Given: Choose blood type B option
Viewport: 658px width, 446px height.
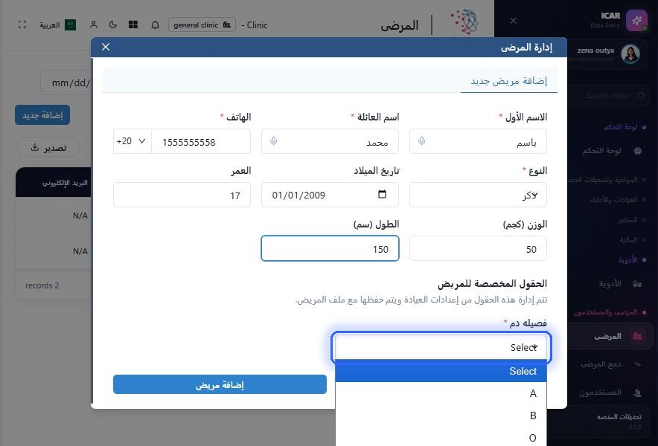Looking at the screenshot, I should 441,416.
